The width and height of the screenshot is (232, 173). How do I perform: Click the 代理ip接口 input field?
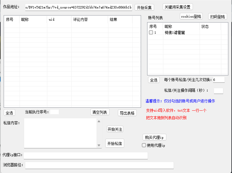coord(86,156)
